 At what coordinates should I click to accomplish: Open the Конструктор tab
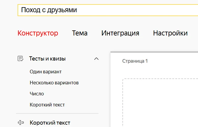(x=38, y=33)
